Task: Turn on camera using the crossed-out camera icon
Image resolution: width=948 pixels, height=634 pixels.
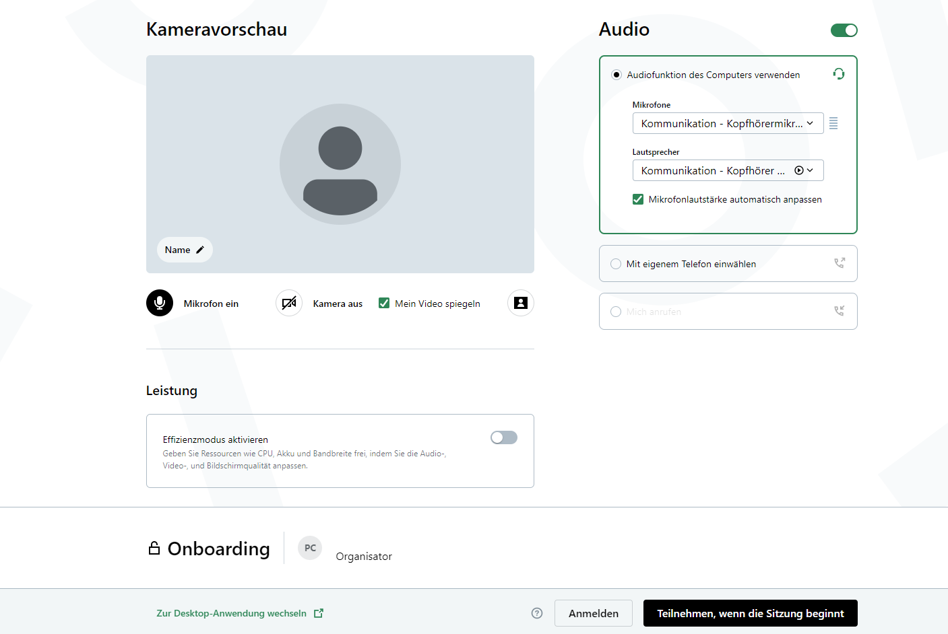Action: point(289,304)
